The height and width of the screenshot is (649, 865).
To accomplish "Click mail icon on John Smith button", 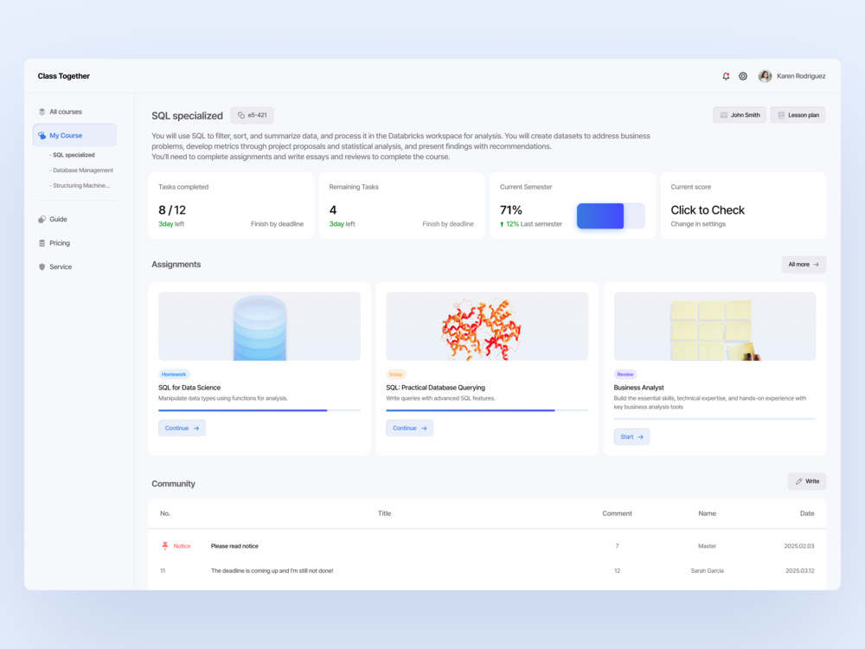I will (723, 115).
